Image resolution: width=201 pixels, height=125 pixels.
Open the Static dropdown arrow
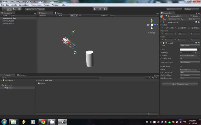tap(199, 16)
